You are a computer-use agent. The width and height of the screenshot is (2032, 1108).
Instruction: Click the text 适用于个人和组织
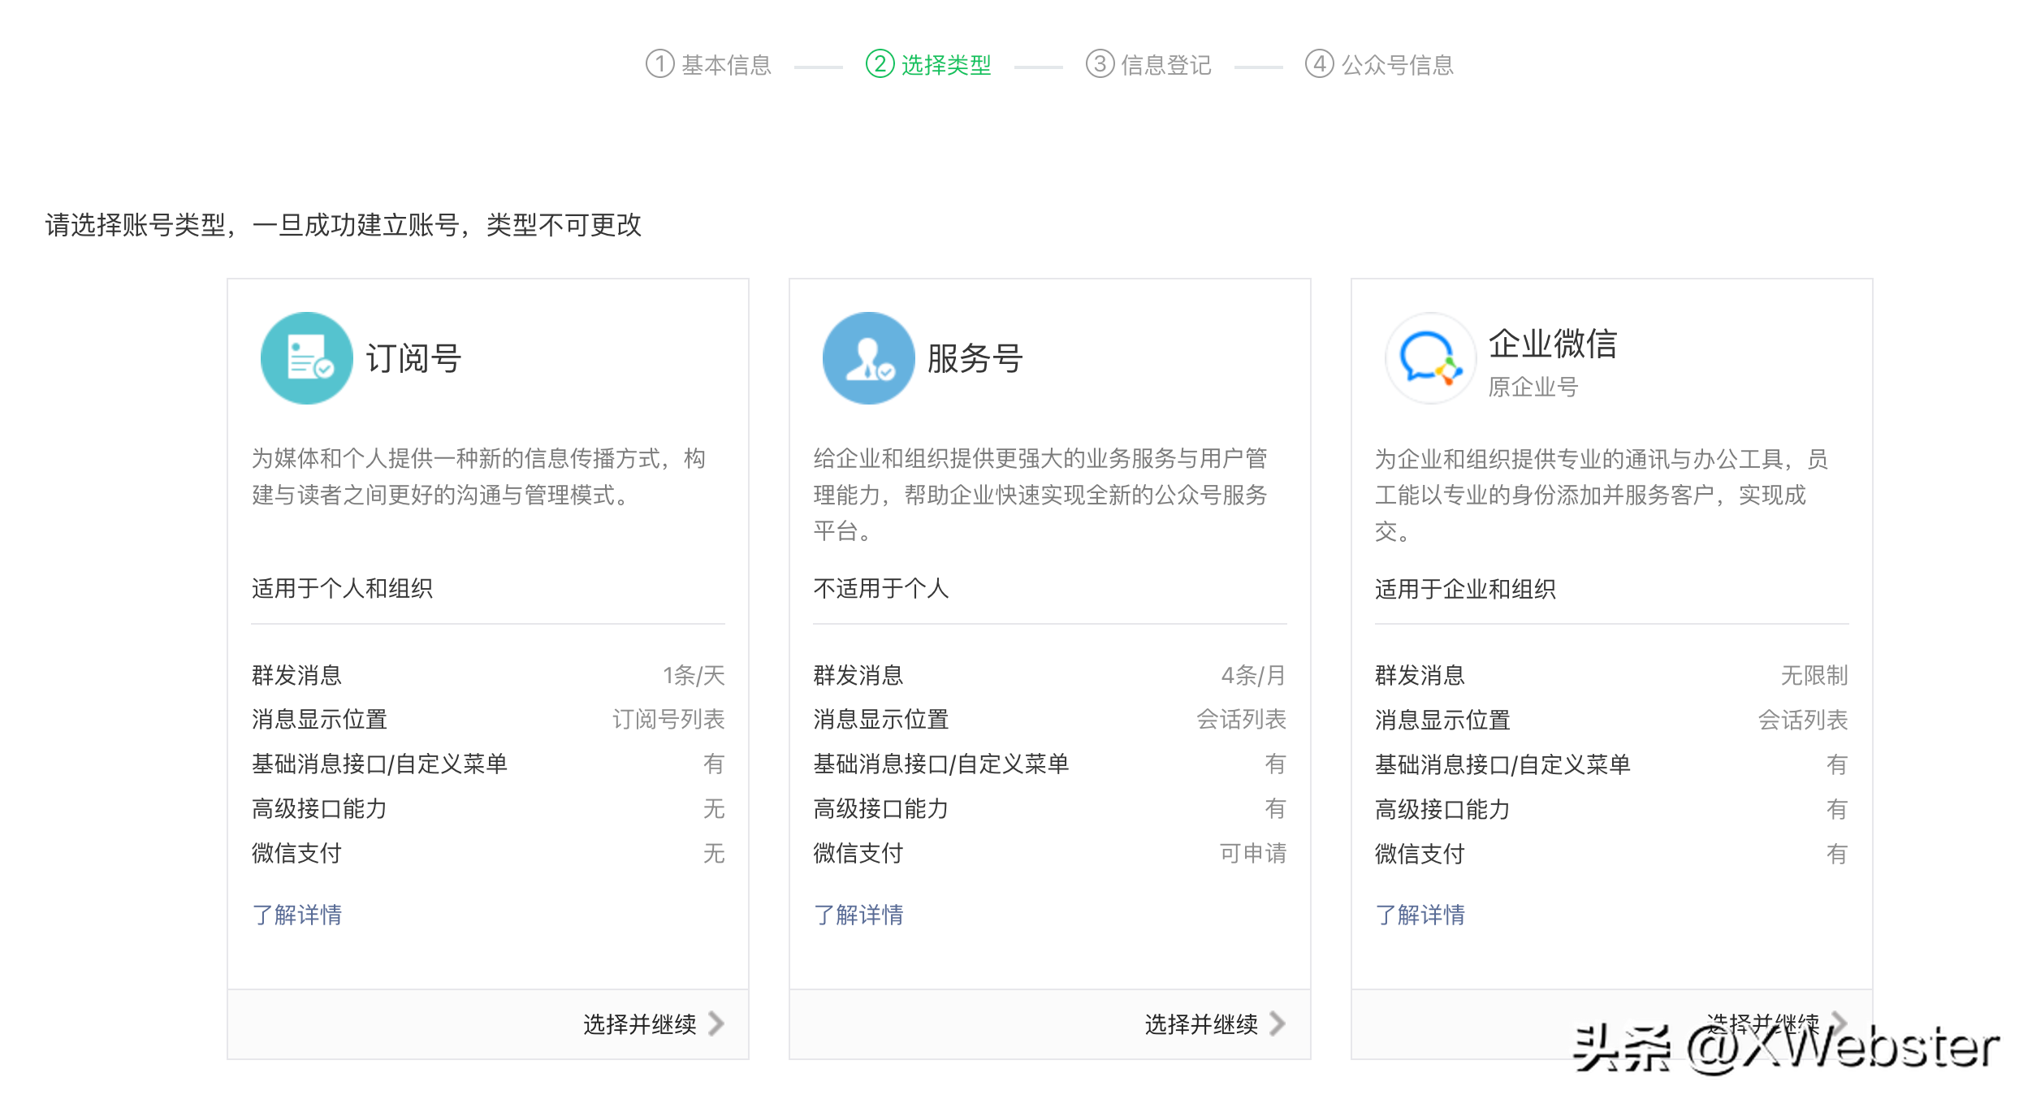click(x=342, y=588)
